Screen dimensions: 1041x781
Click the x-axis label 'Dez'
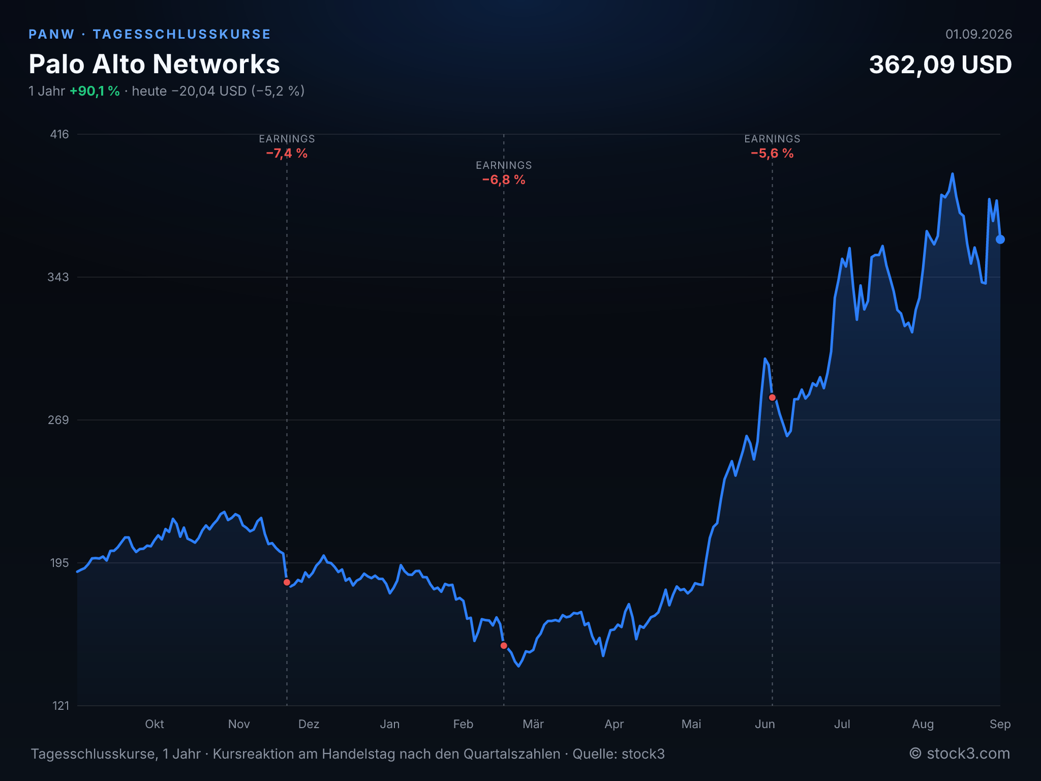click(x=309, y=724)
